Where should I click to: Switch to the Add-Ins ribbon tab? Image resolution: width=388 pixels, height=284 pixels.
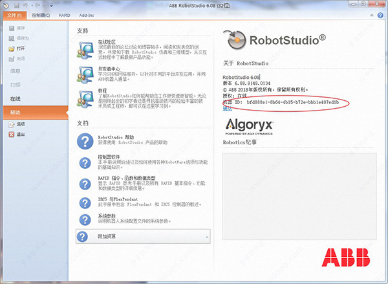(x=87, y=16)
